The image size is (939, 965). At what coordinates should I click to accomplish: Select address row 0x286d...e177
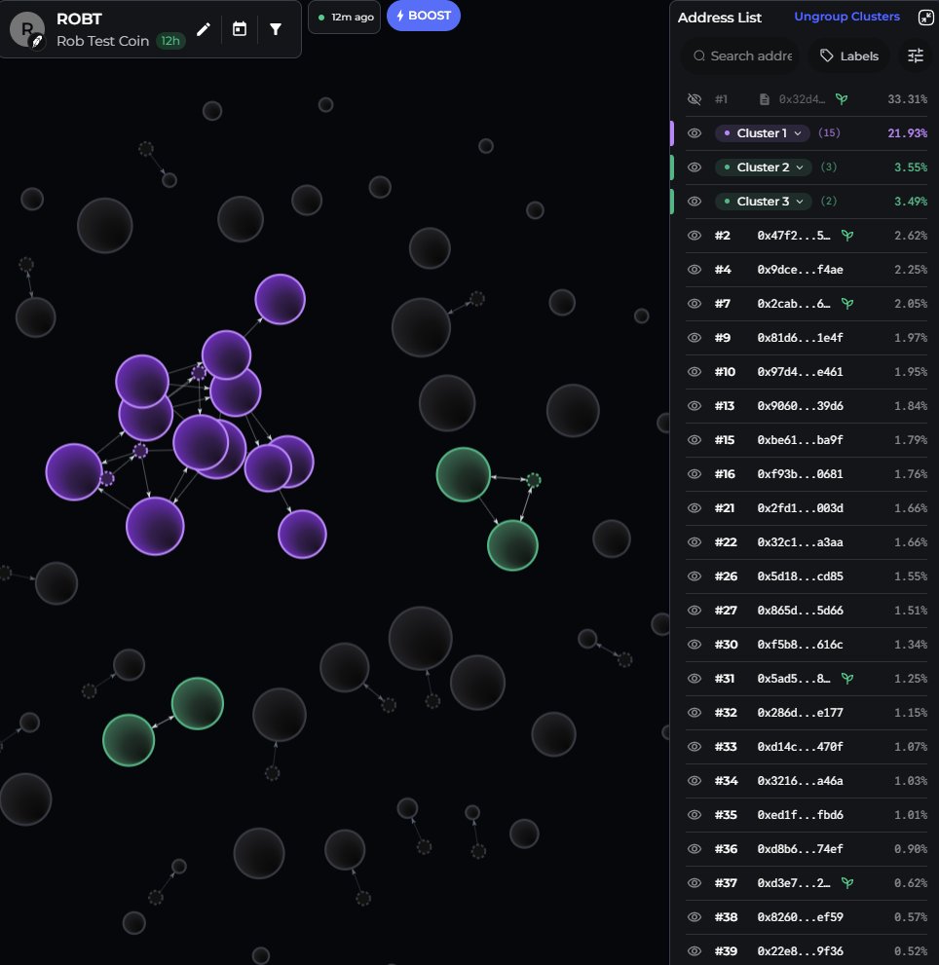coord(806,712)
